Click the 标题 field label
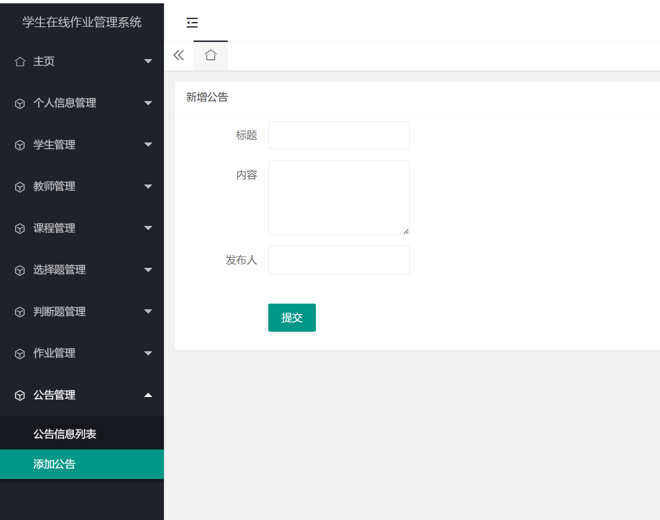This screenshot has width=660, height=520. [x=246, y=135]
